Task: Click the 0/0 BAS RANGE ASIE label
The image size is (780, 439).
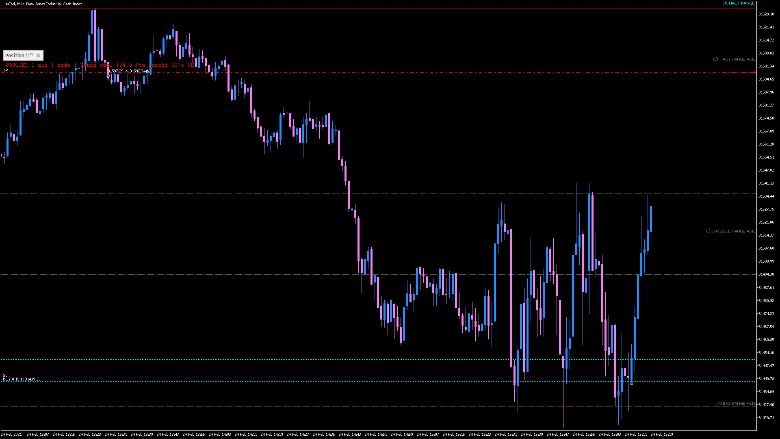Action: click(x=735, y=404)
